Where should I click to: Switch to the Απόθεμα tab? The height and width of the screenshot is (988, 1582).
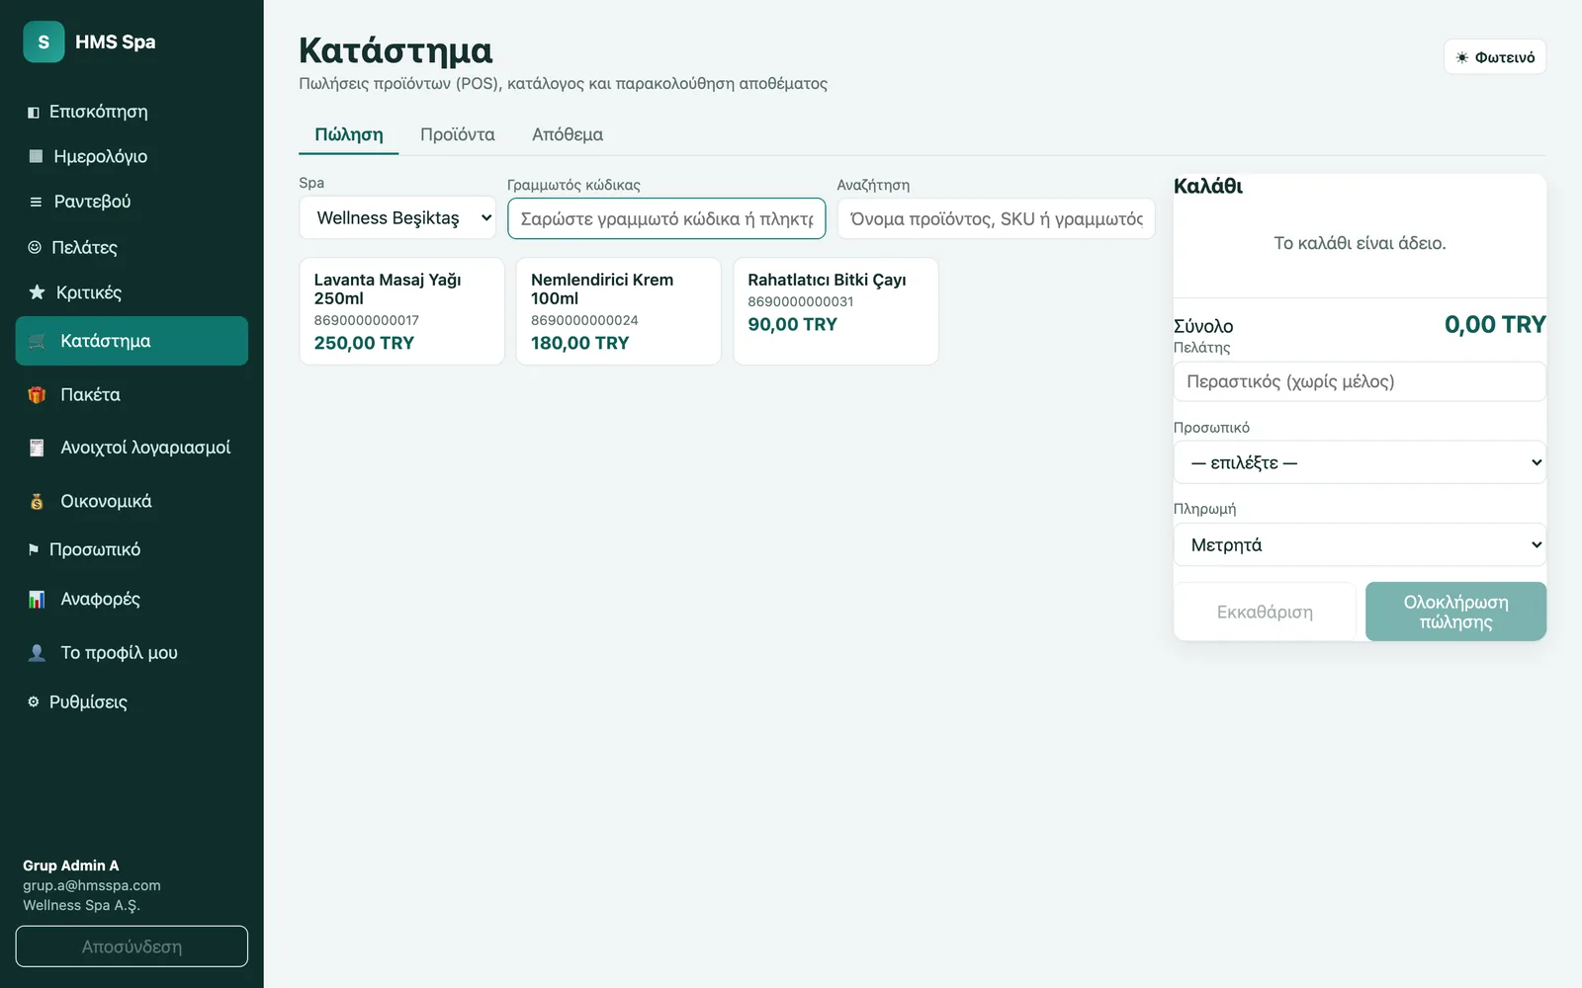pos(568,134)
